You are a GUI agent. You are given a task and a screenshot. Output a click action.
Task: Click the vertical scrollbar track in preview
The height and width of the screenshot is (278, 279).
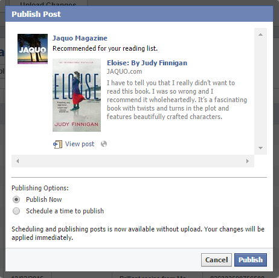(x=260, y=91)
